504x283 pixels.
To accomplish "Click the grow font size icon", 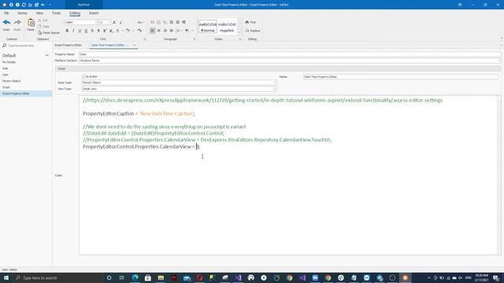I will coord(114,23).
